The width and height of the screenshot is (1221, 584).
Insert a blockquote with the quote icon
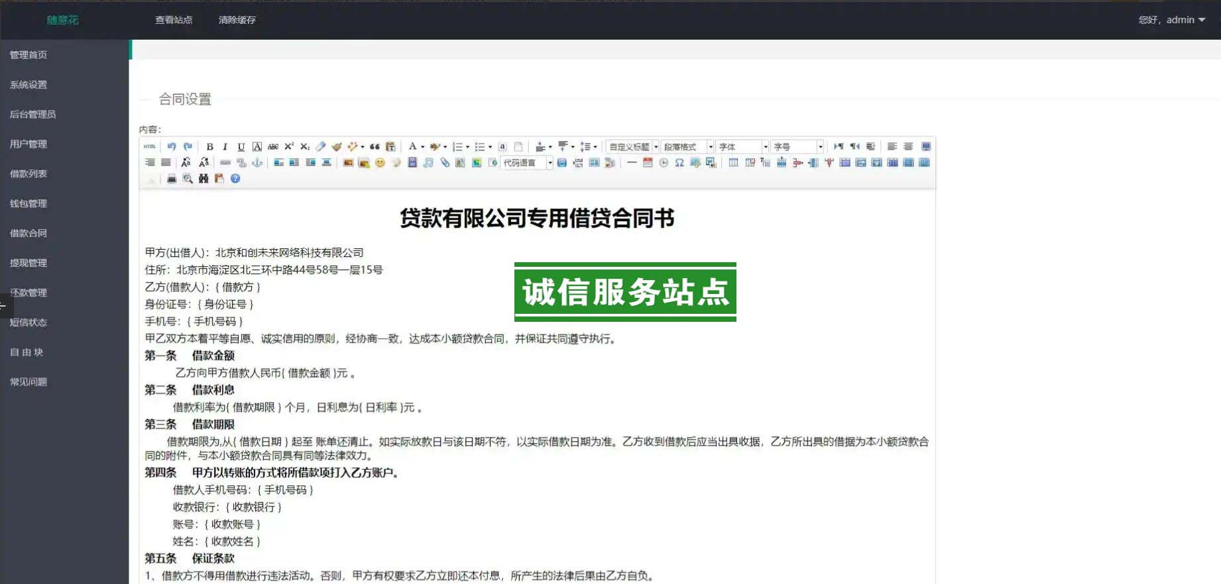375,147
